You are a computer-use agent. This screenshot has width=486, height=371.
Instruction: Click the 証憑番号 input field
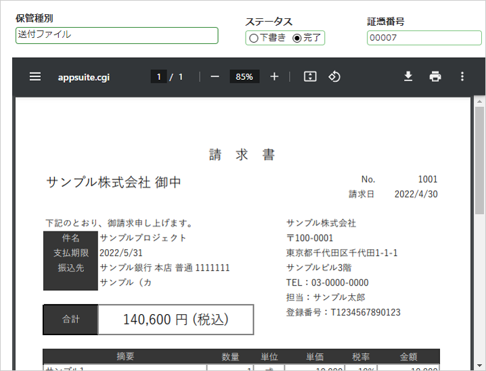click(424, 38)
